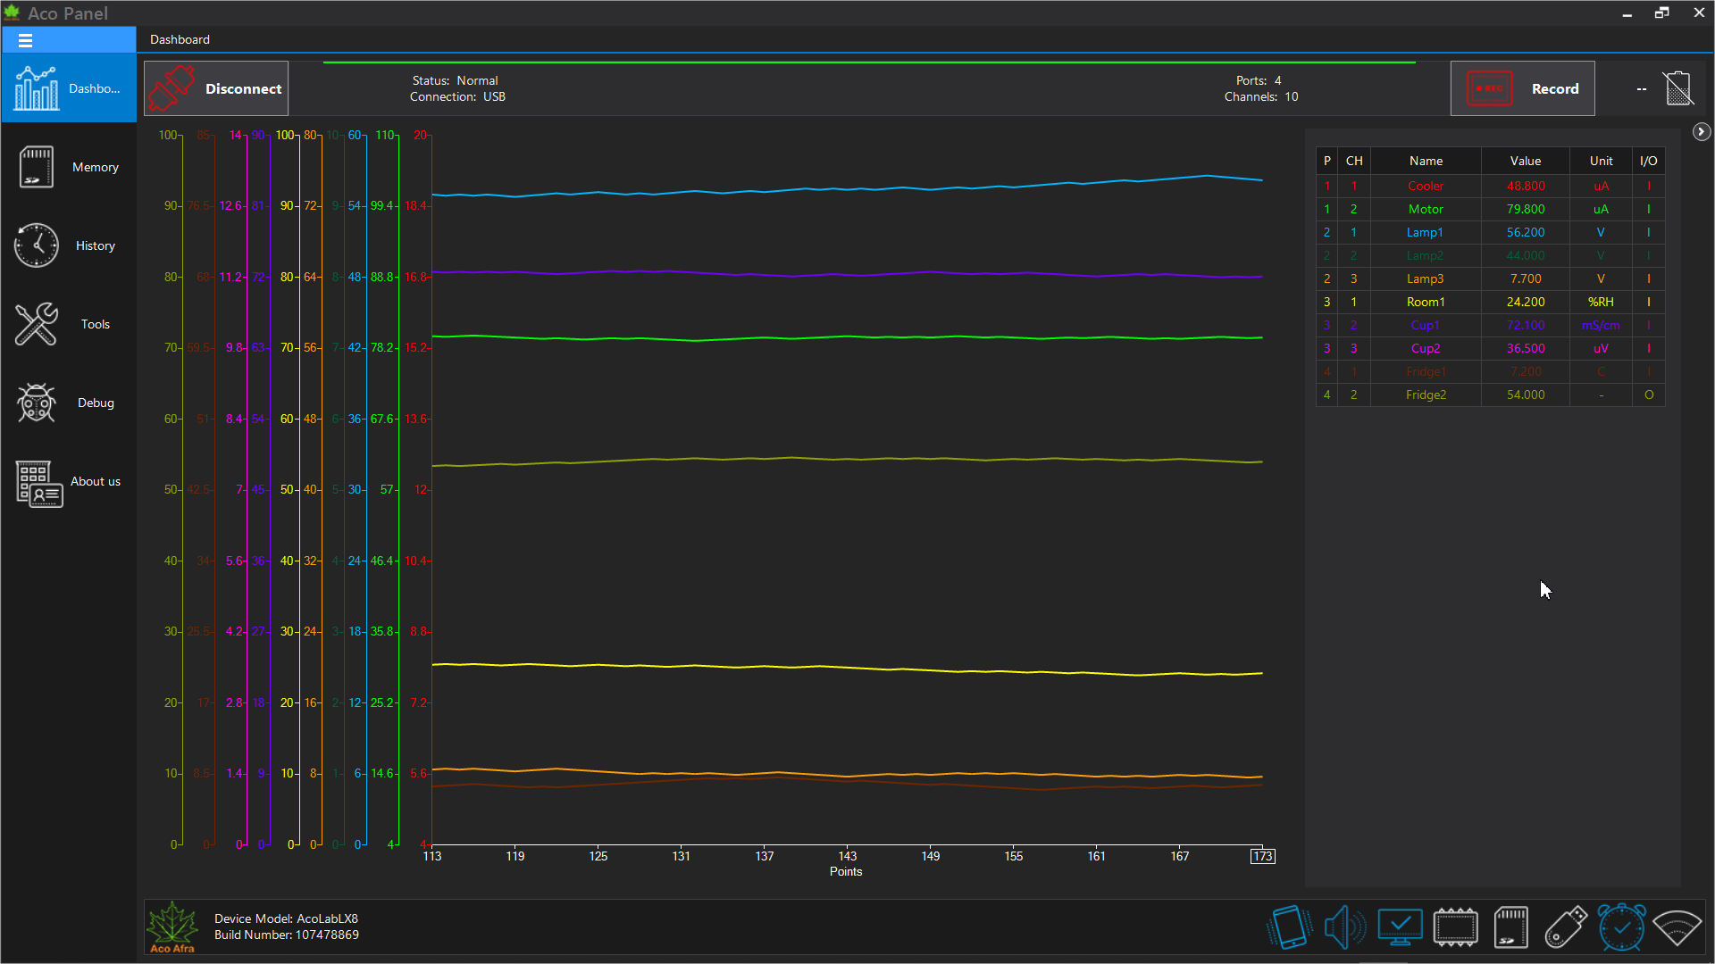This screenshot has width=1715, height=964.
Task: Select the Cooler channel row
Action: [1490, 186]
